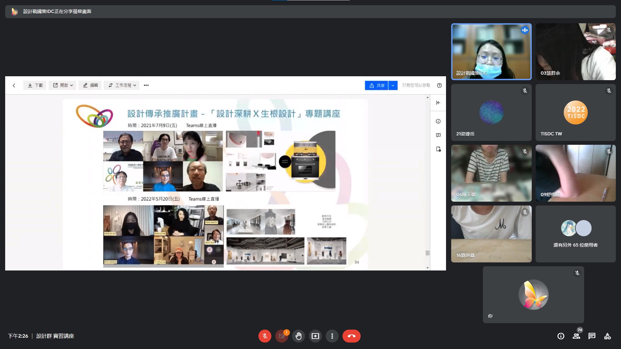Turn on the disabled camera button
The width and height of the screenshot is (621, 349).
pyautogui.click(x=281, y=336)
